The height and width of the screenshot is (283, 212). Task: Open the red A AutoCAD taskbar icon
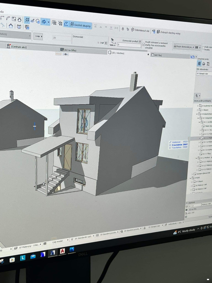tap(62, 251)
